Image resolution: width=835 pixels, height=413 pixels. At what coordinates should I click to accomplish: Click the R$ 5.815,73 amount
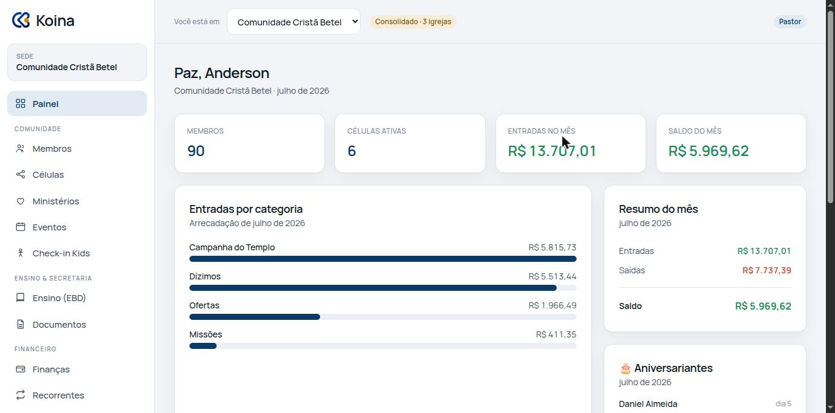(552, 247)
